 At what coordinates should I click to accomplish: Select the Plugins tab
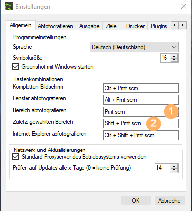pos(159,26)
